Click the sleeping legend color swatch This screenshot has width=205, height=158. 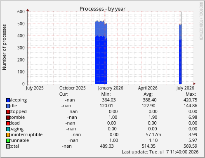point(8,100)
